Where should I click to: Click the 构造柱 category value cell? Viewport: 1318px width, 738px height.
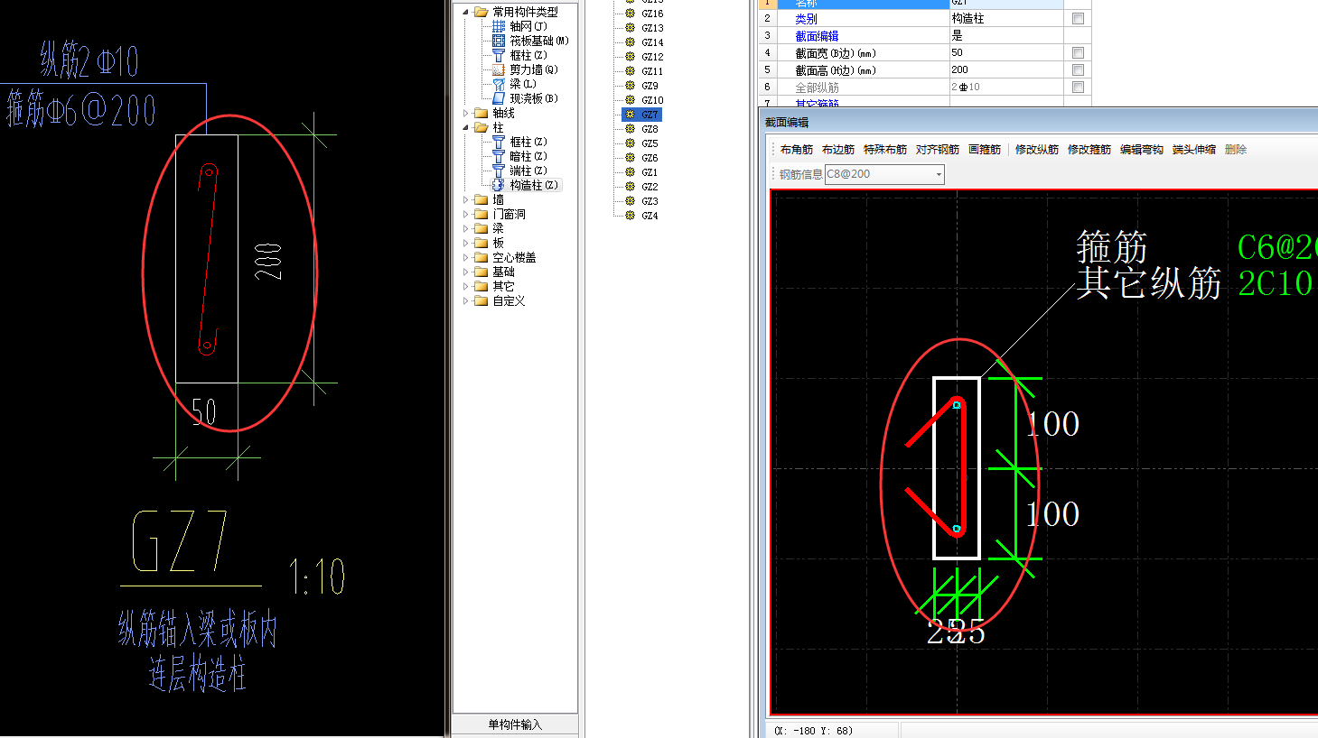click(x=1006, y=18)
